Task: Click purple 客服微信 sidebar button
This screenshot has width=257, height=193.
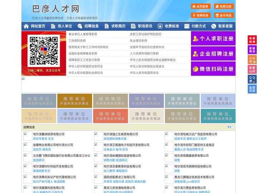Action: pyautogui.click(x=252, y=50)
